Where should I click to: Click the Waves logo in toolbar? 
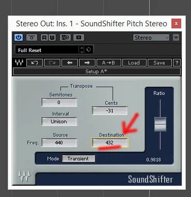[19, 62]
